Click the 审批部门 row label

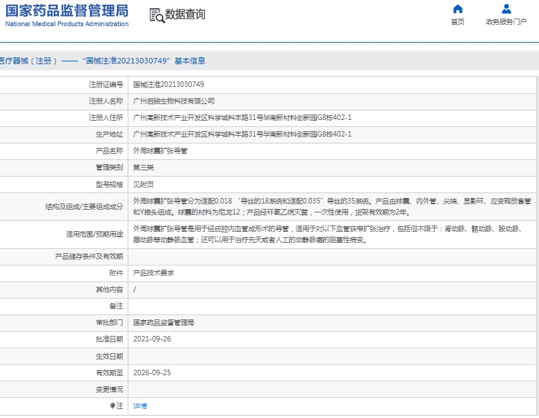109,323
